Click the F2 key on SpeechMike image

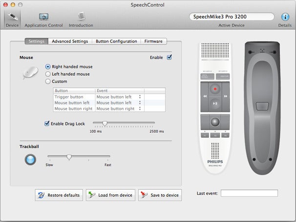point(215,135)
